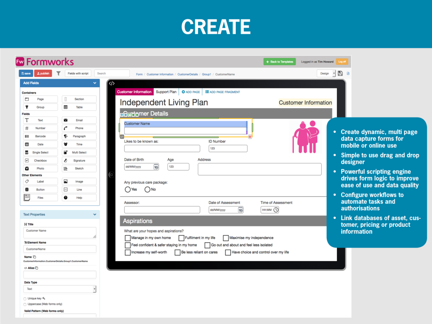Click inside the Search box
The width and height of the screenshot is (432, 324).
coord(112,73)
